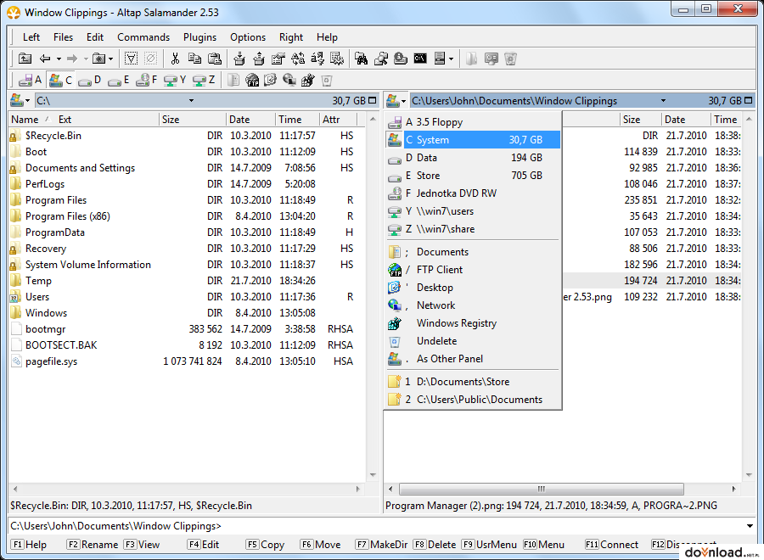Image resolution: width=764 pixels, height=560 pixels.
Task: Click the Unpack archive box icon
Action: coord(259,59)
